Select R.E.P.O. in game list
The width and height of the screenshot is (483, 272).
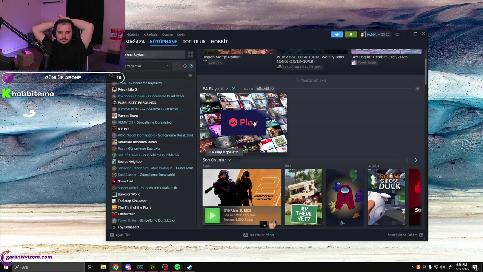pyautogui.click(x=123, y=129)
